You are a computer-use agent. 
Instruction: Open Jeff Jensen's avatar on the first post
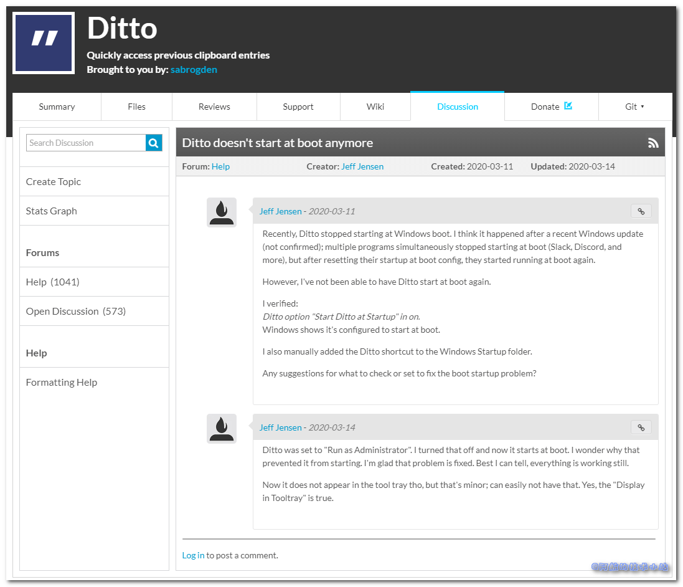point(222,212)
